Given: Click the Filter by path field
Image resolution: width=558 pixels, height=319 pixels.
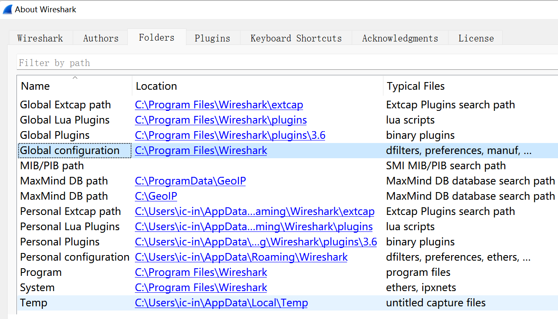Looking at the screenshot, I should [287, 63].
